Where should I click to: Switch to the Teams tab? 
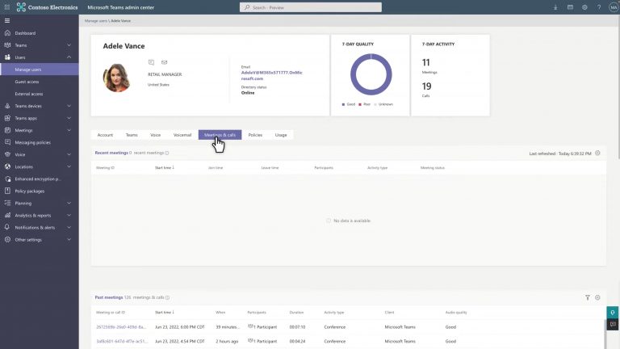(132, 135)
